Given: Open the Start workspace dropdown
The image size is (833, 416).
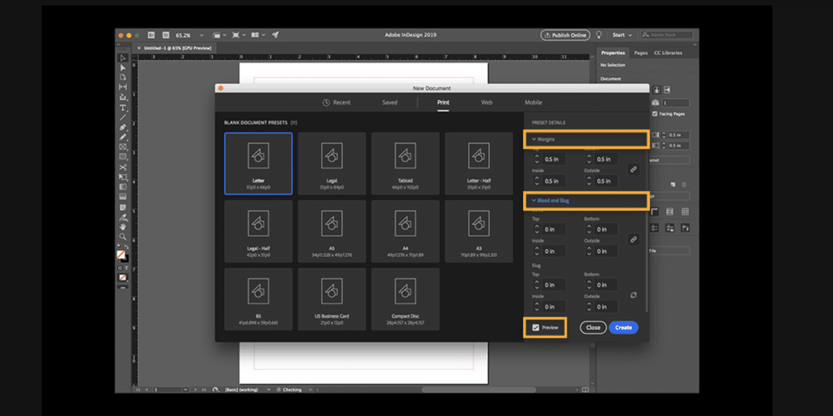Looking at the screenshot, I should [x=622, y=35].
